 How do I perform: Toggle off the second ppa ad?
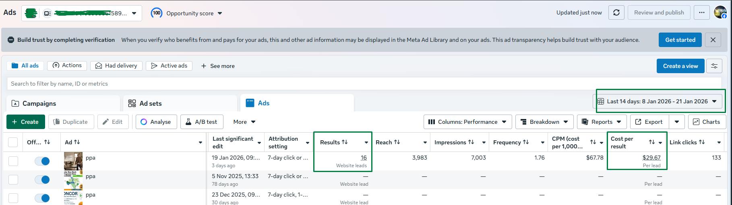click(x=42, y=180)
